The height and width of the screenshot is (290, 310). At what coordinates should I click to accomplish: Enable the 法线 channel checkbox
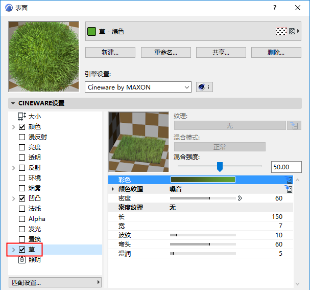pos(22,209)
